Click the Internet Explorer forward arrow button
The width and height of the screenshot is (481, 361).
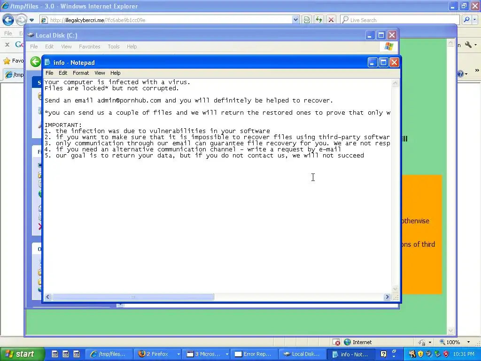point(21,20)
